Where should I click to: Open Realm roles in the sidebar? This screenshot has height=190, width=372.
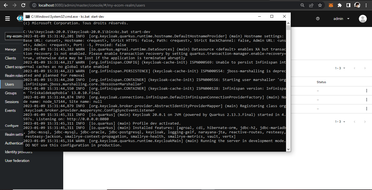[14, 76]
